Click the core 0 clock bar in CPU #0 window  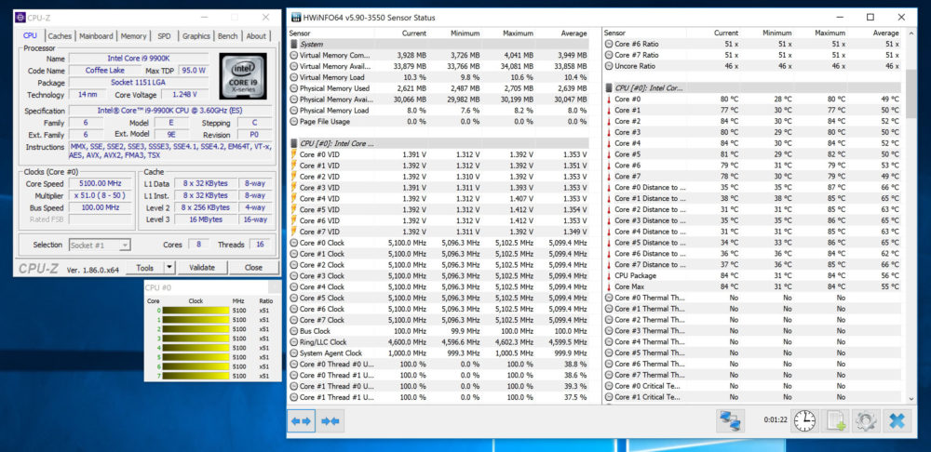point(196,311)
